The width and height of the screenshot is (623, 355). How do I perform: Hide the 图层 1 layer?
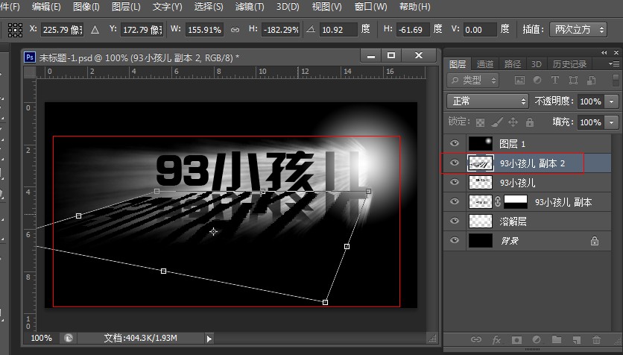tap(455, 143)
